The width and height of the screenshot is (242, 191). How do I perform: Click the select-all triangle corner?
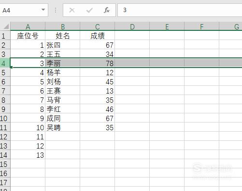tap(6, 27)
